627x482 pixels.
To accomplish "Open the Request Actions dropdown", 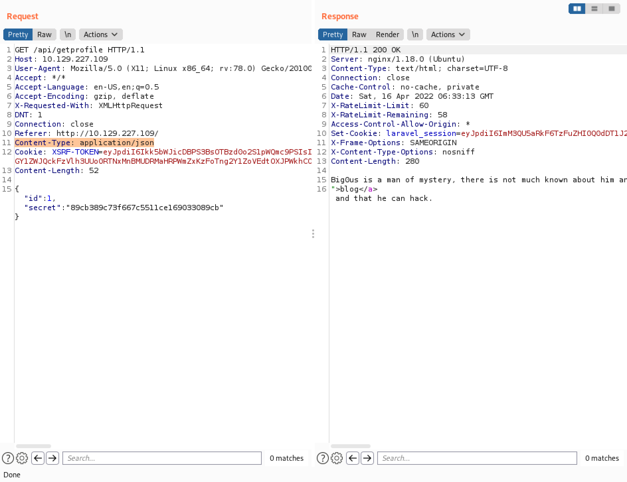I will (x=101, y=34).
